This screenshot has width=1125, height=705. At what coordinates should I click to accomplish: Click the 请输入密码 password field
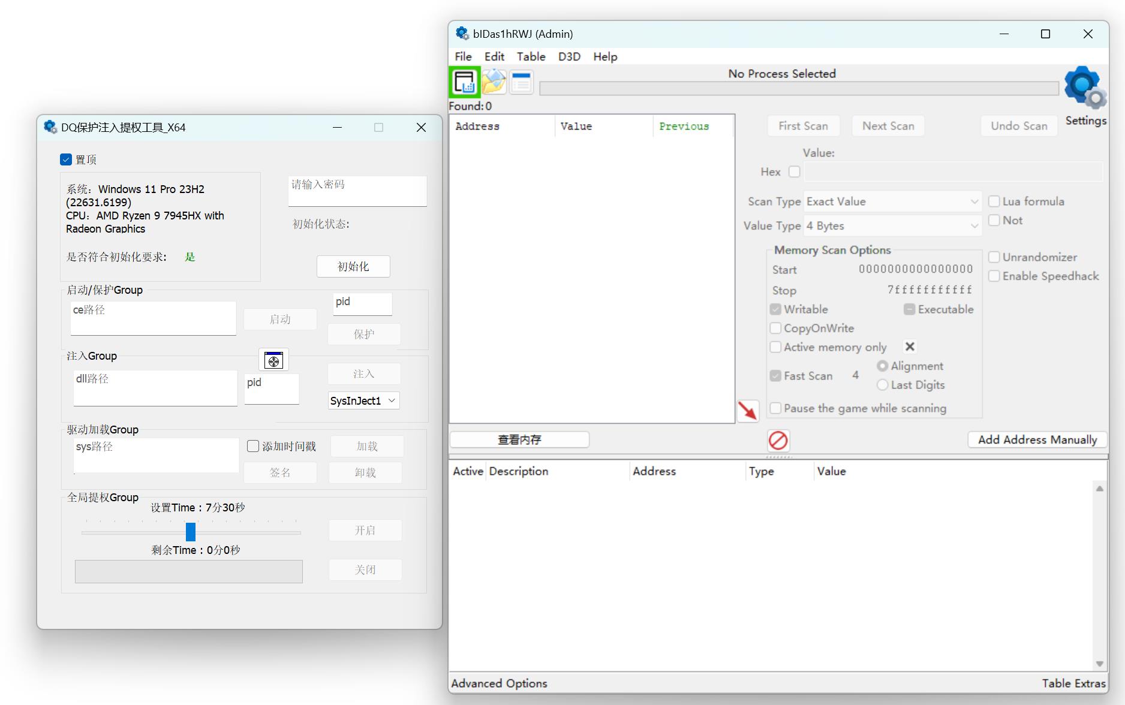point(357,191)
